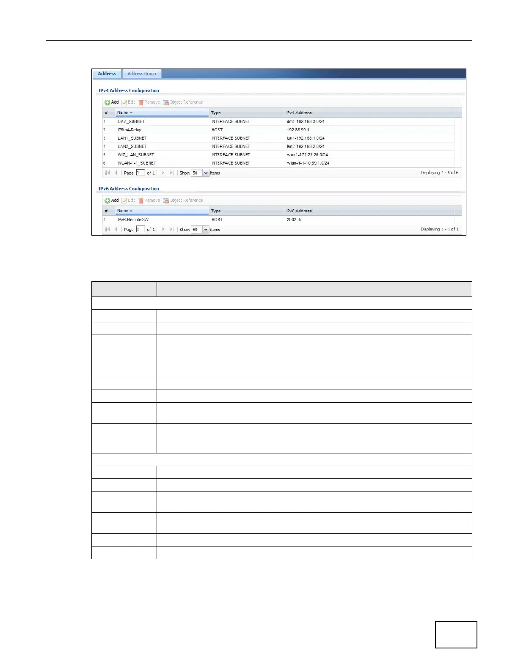518x670 pixels.
Task: Click the IPv4 Page number field
Action: pos(140,173)
